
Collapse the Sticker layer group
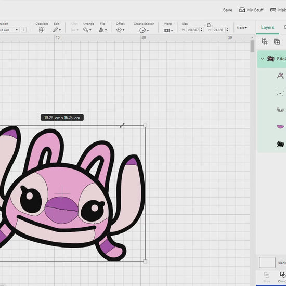[x=262, y=59]
